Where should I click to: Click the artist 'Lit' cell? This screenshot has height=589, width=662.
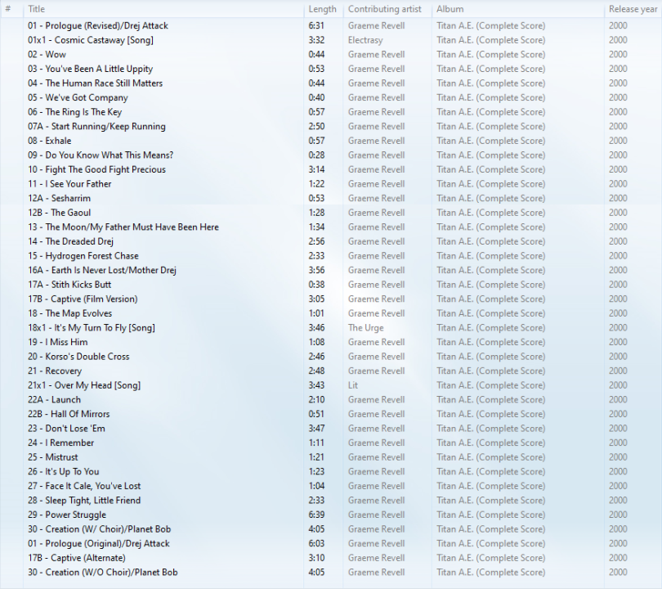point(353,385)
